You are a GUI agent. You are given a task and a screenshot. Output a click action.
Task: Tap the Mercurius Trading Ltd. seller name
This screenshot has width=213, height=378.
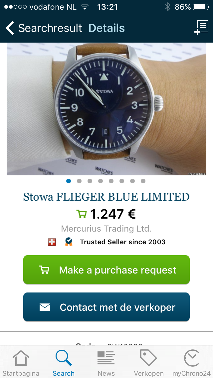pyautogui.click(x=106, y=229)
